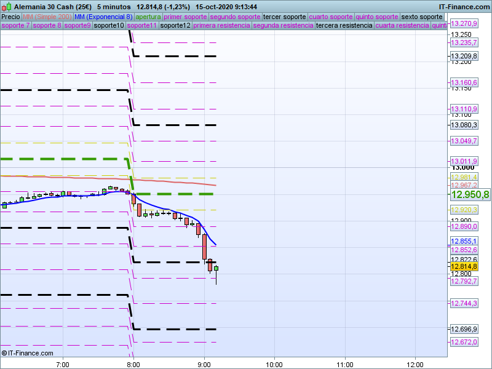Select the yellow 12.814,8 current price tag
Viewport: 492px width, 369px height.
click(x=464, y=266)
